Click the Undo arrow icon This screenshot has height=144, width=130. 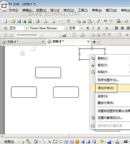[x=105, y=21]
